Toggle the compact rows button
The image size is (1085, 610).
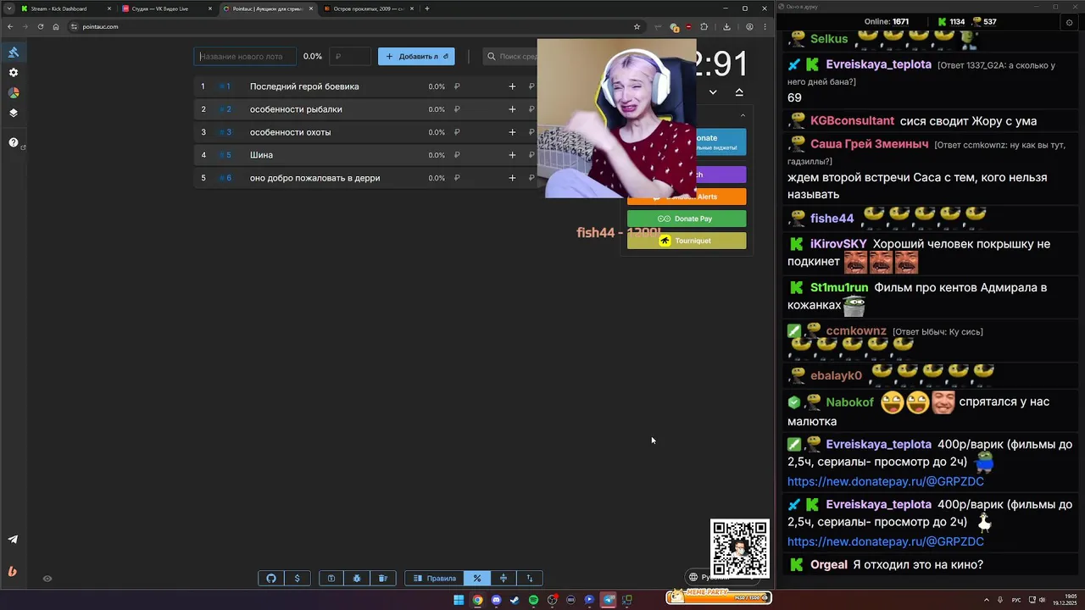pyautogui.click(x=504, y=578)
